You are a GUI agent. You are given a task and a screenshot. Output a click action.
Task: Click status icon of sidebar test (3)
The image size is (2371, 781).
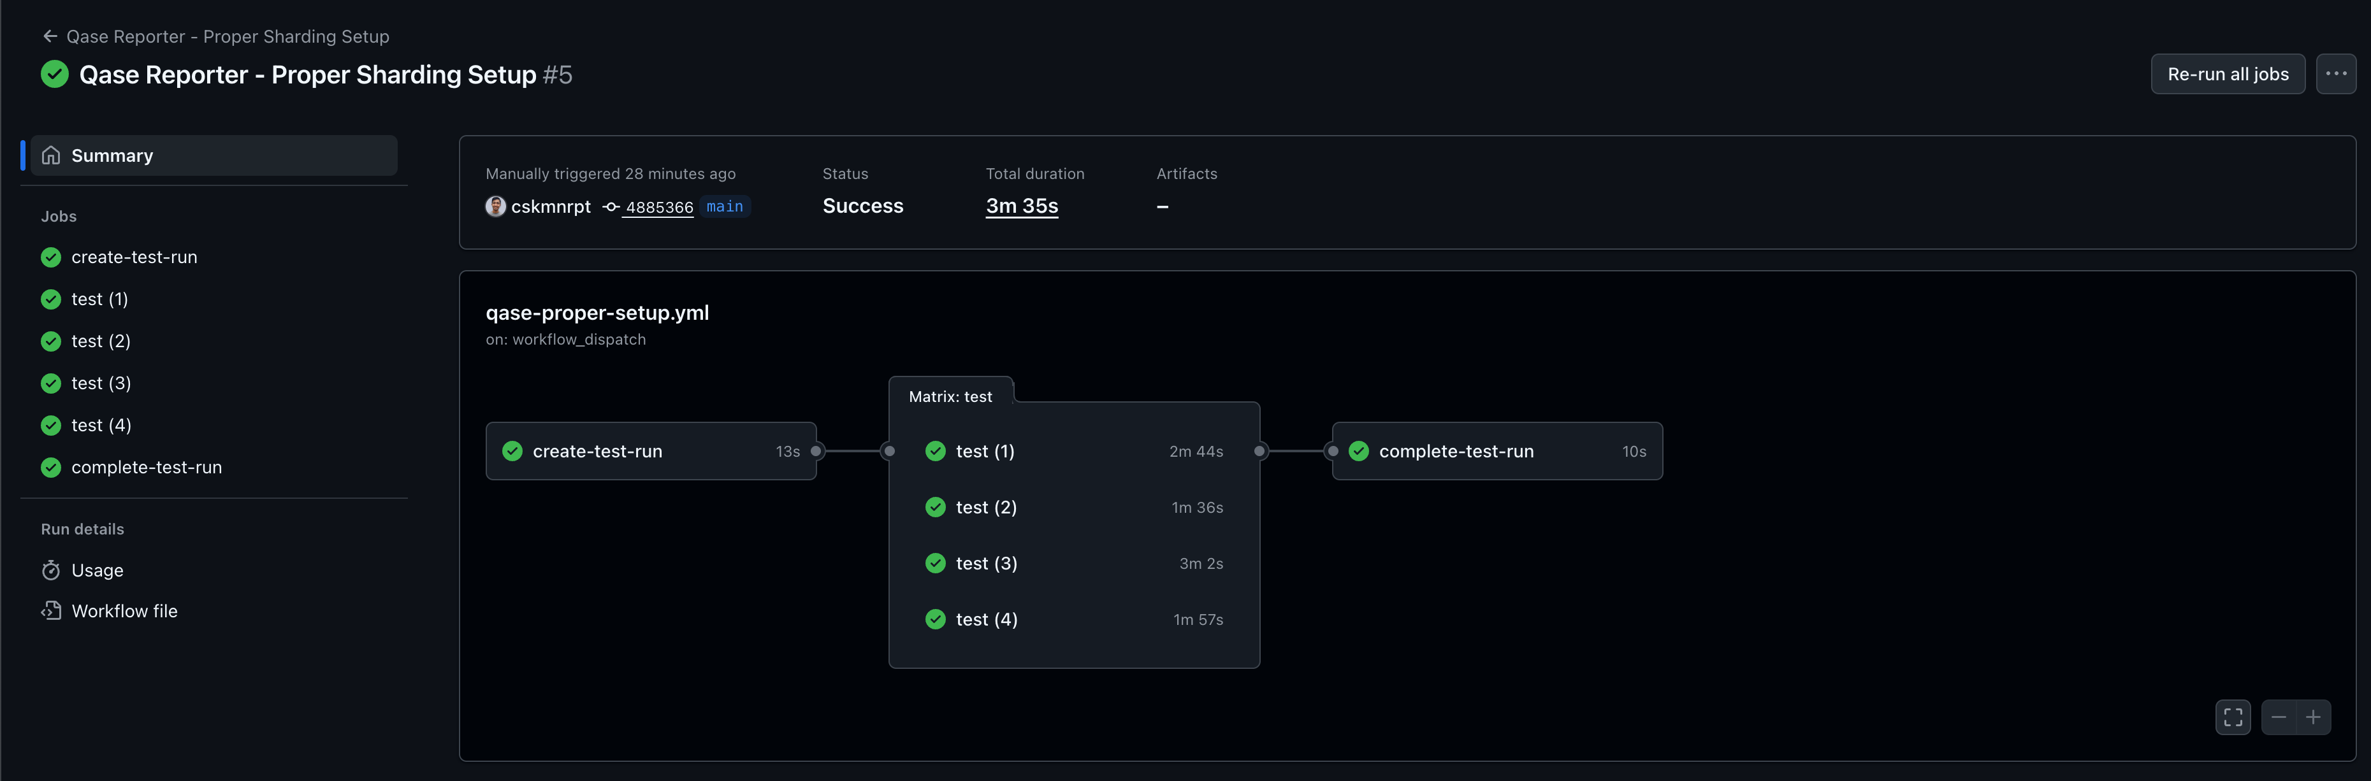coord(52,383)
